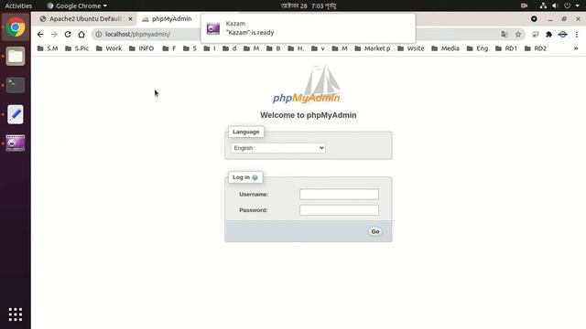
Task: Open Kazam screen recorder in the dock
Action: click(16, 143)
